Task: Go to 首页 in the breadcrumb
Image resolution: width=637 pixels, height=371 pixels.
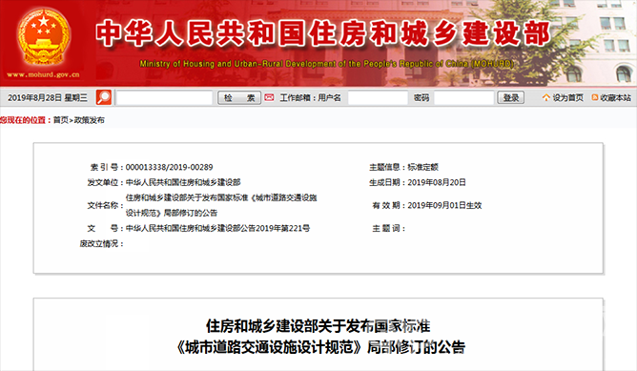Action: 61,120
